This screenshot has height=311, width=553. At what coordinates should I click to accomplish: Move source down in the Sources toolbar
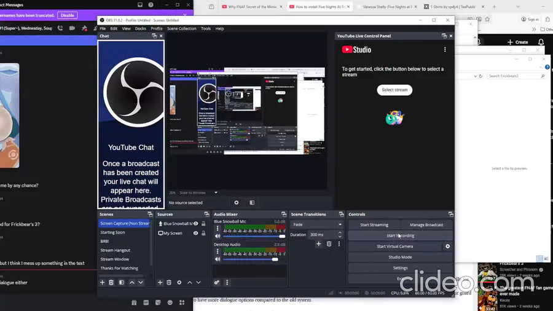198,283
